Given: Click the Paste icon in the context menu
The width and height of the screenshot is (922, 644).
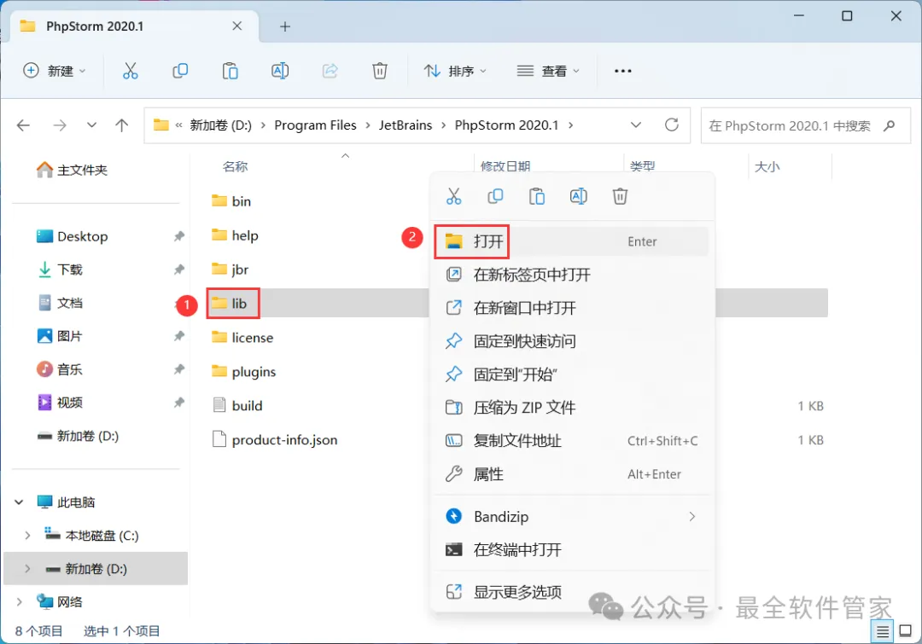Looking at the screenshot, I should point(537,196).
